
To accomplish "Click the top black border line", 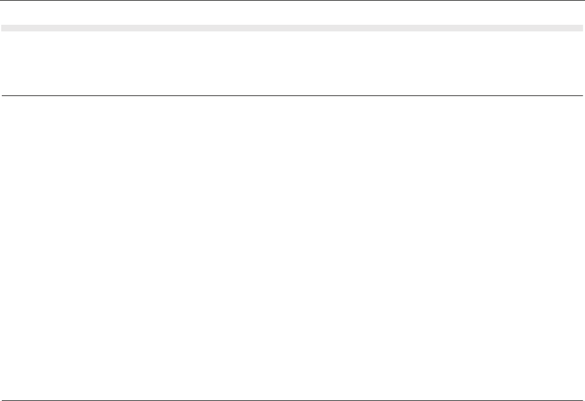I will [292, 1].
